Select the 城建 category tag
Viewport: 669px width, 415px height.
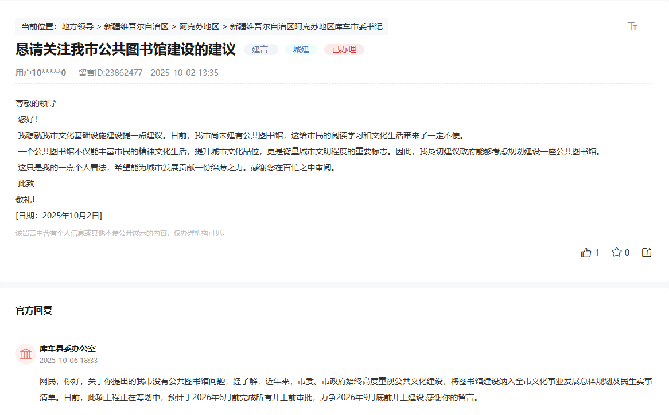(301, 50)
